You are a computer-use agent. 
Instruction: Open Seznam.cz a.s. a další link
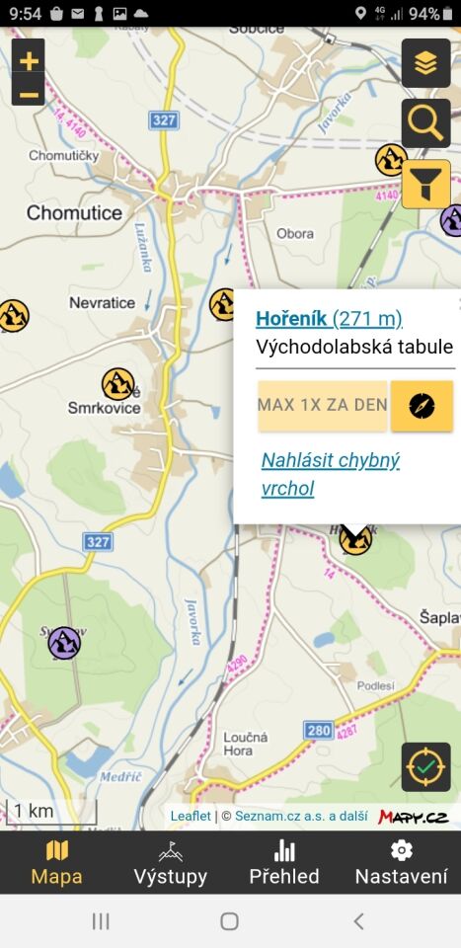(x=301, y=817)
